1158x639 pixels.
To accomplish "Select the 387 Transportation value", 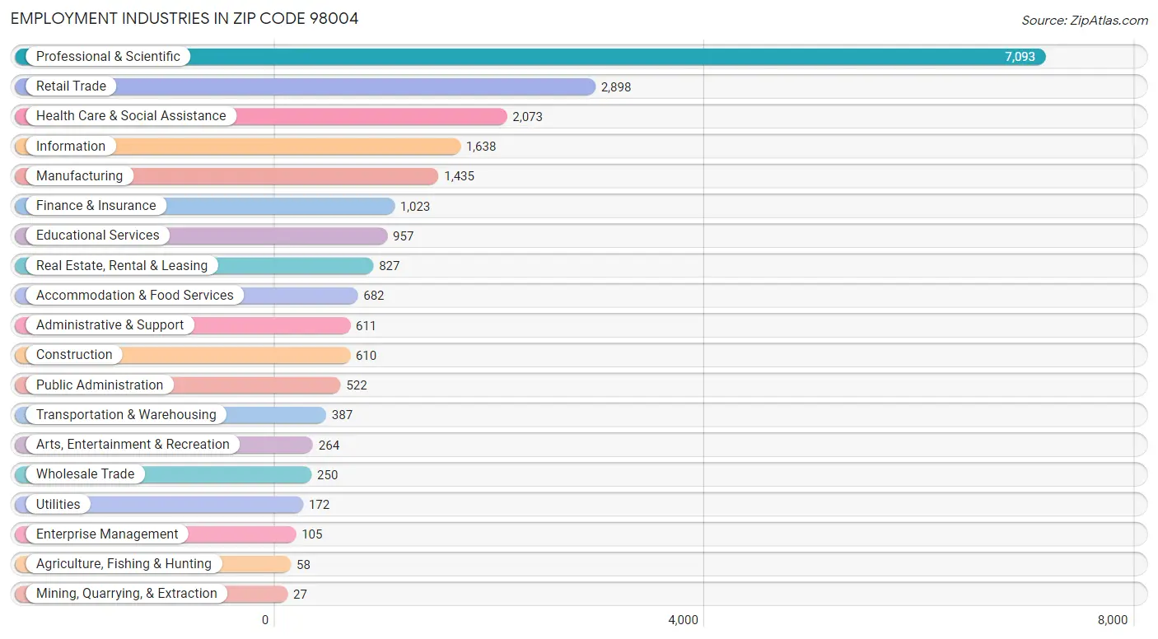I will point(342,415).
